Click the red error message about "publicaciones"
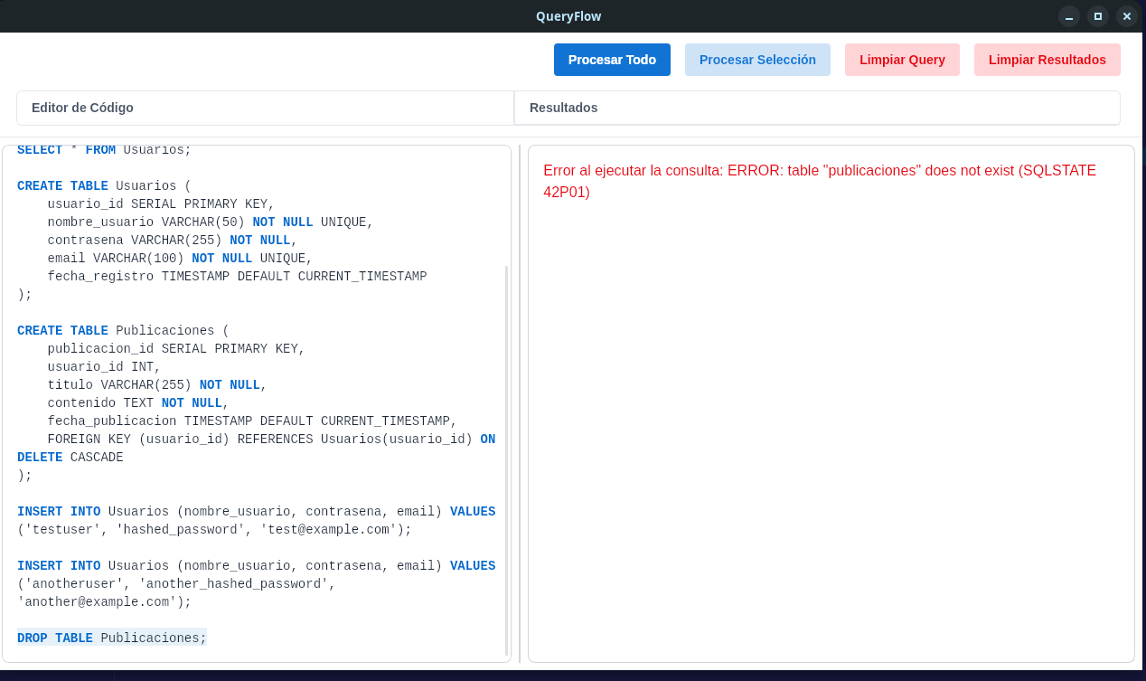1146x681 pixels. [820, 181]
